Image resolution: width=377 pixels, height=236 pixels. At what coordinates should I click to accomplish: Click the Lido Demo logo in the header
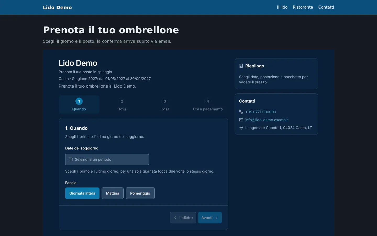point(57,8)
